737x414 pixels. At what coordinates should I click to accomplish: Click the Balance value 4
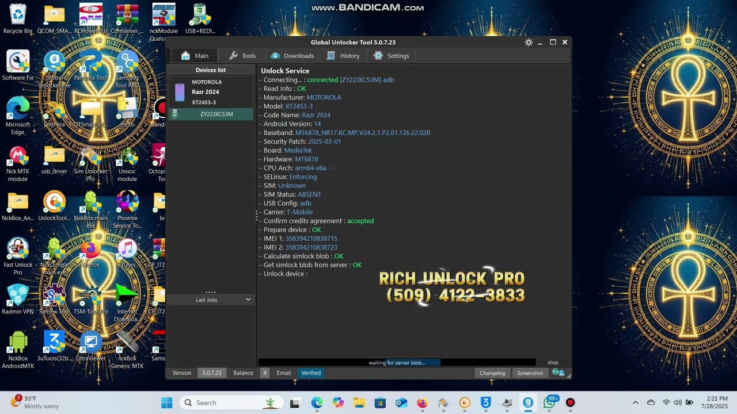tap(265, 373)
